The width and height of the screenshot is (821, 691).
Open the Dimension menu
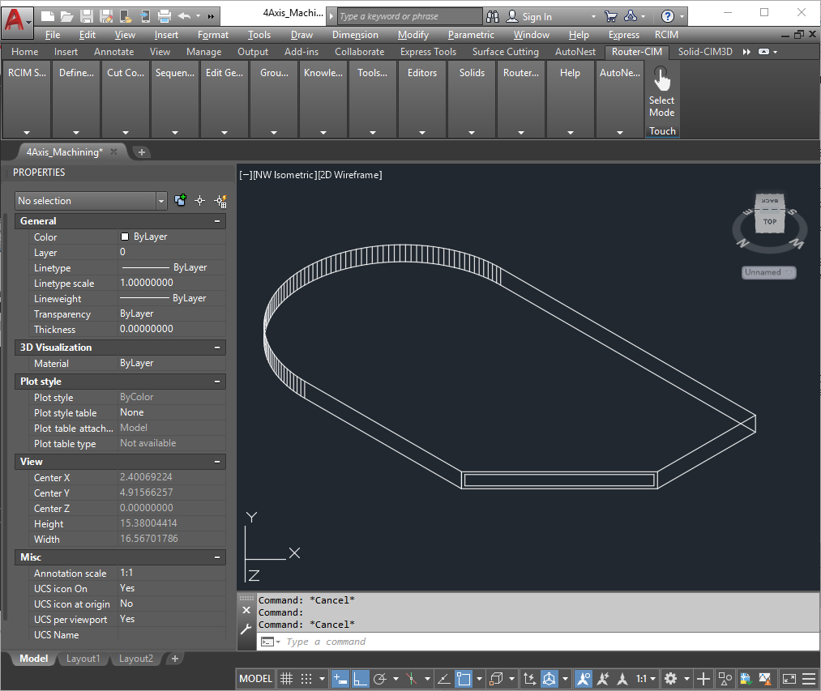[x=355, y=35]
